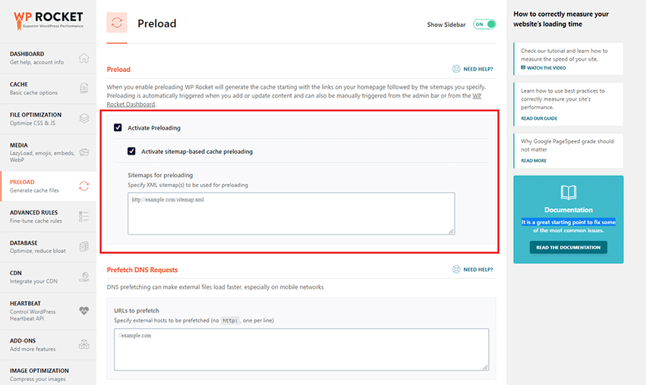646x385 pixels.
Task: Uncheck Activate sitemap-based cache preloading
Action: point(132,152)
